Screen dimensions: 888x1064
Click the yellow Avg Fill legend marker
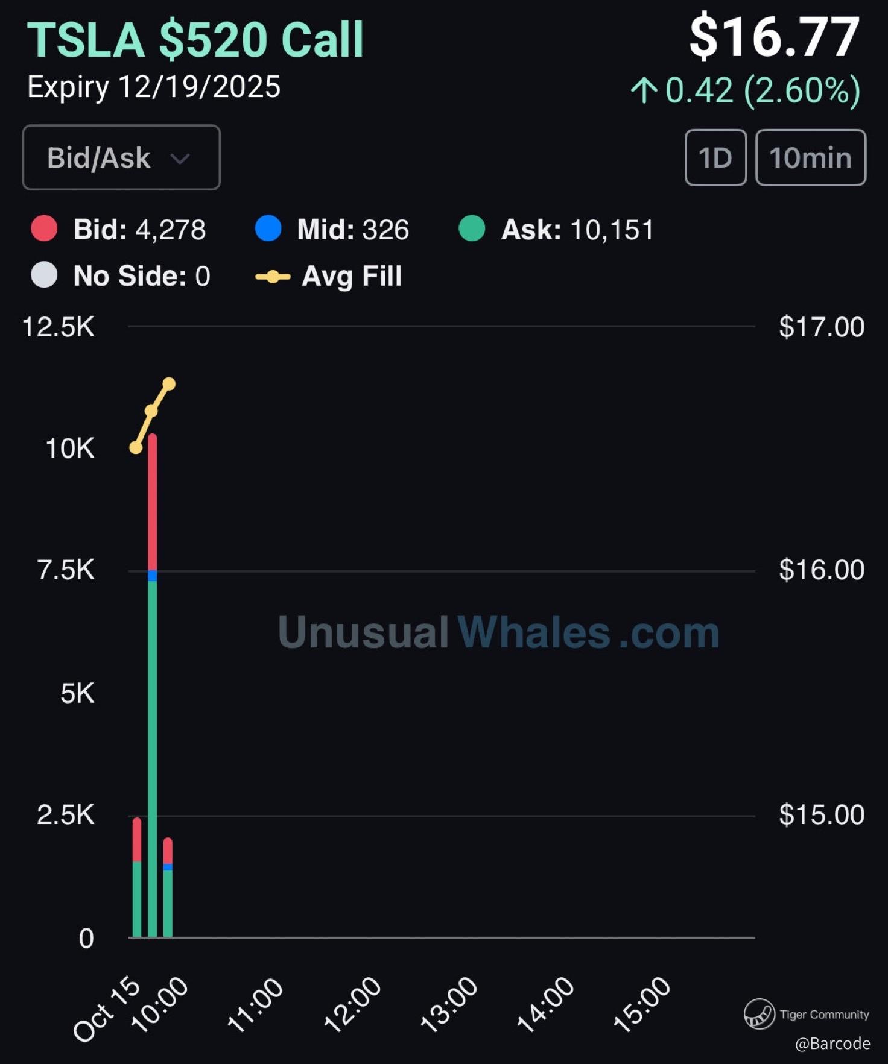coord(273,277)
